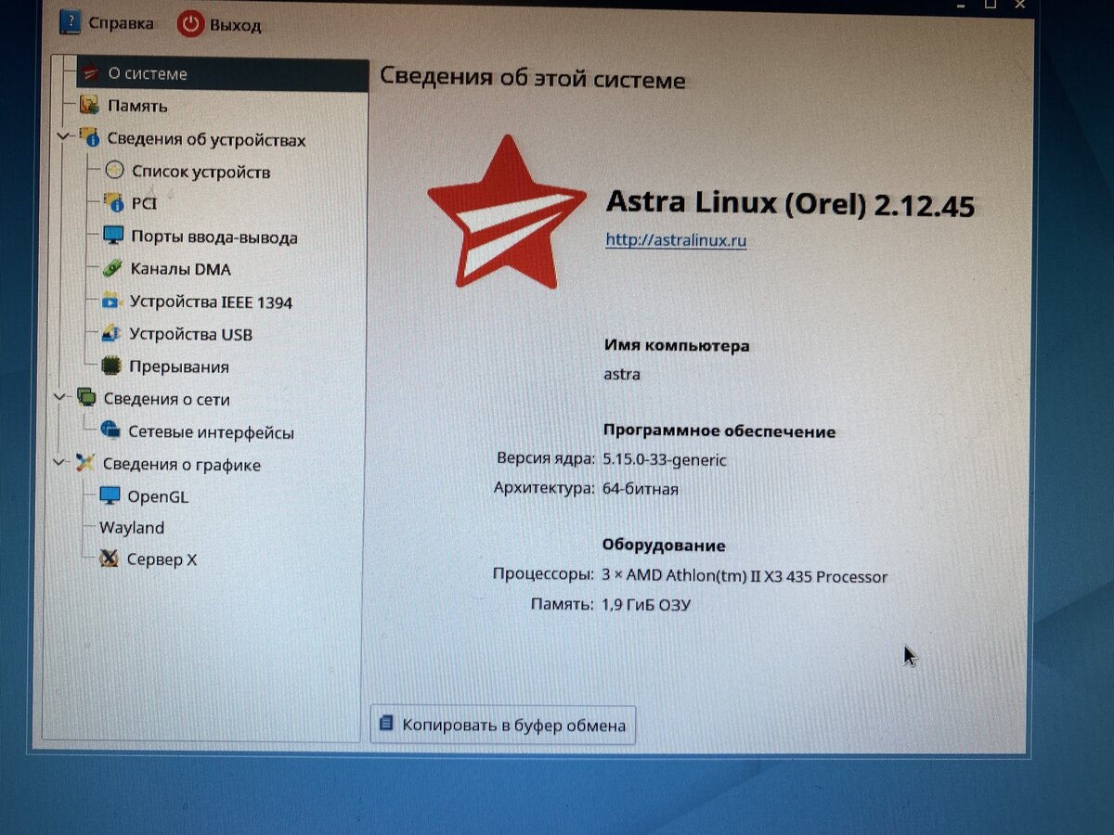The width and height of the screenshot is (1114, 835).
Task: Click the Прерывания chip icon
Action: tap(111, 366)
